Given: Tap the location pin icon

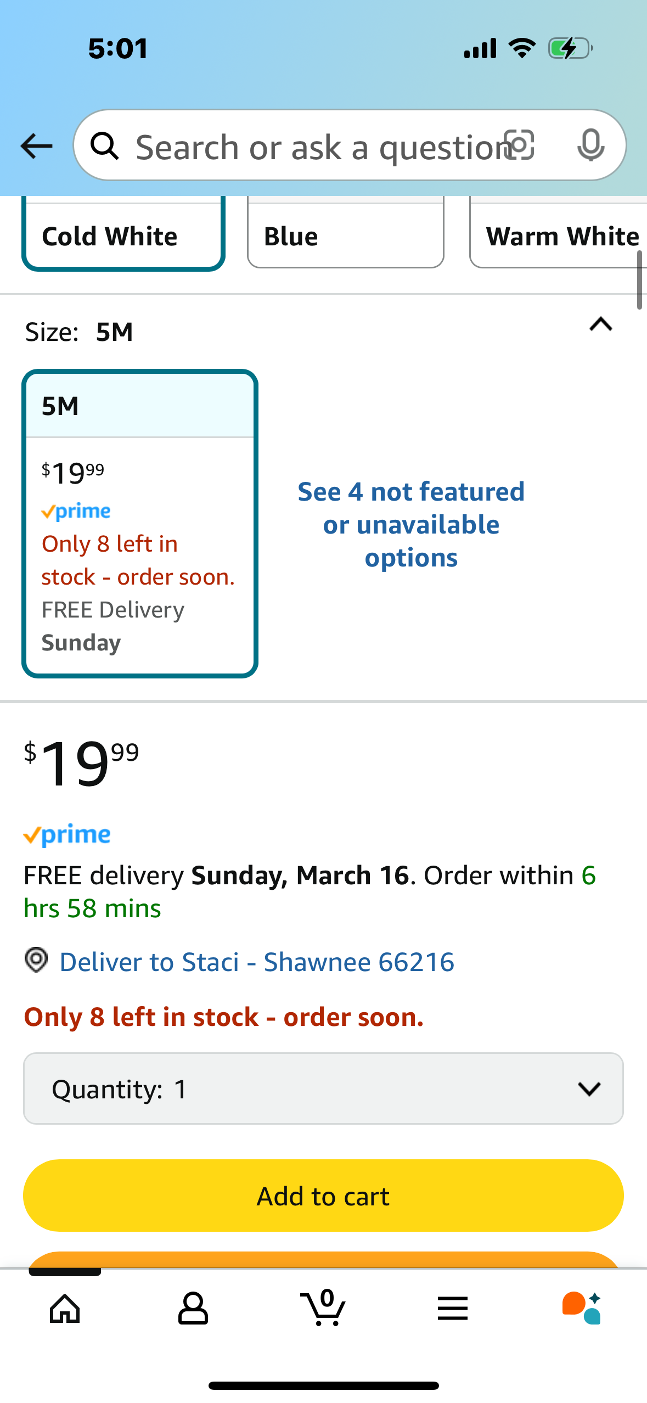Looking at the screenshot, I should coord(36,961).
